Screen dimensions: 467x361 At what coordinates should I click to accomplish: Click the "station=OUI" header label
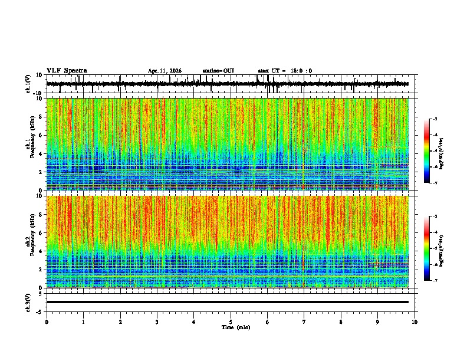[x=218, y=71]
